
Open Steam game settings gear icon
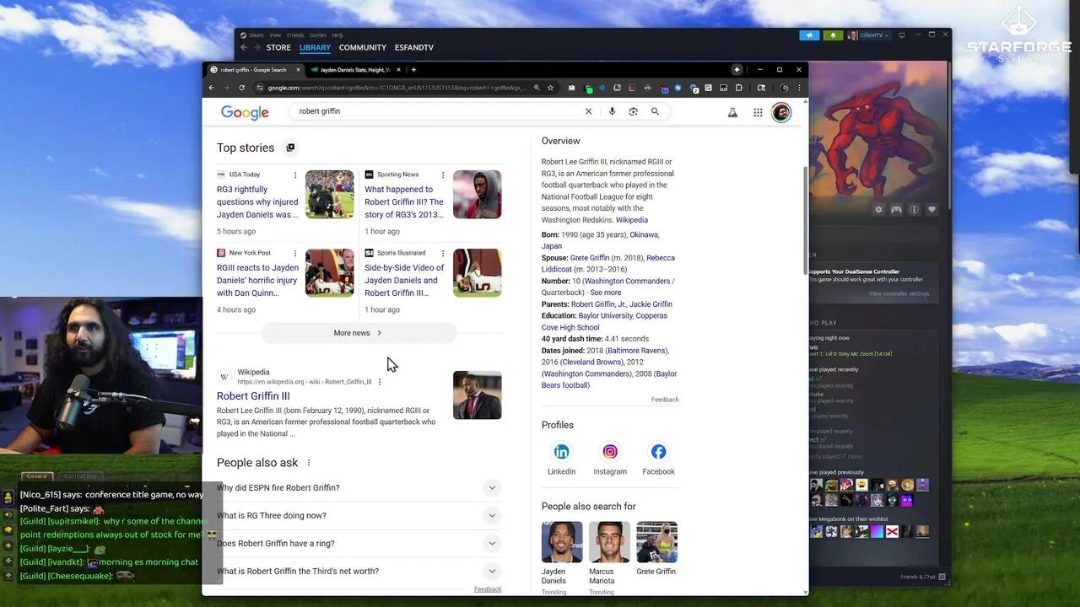point(878,209)
